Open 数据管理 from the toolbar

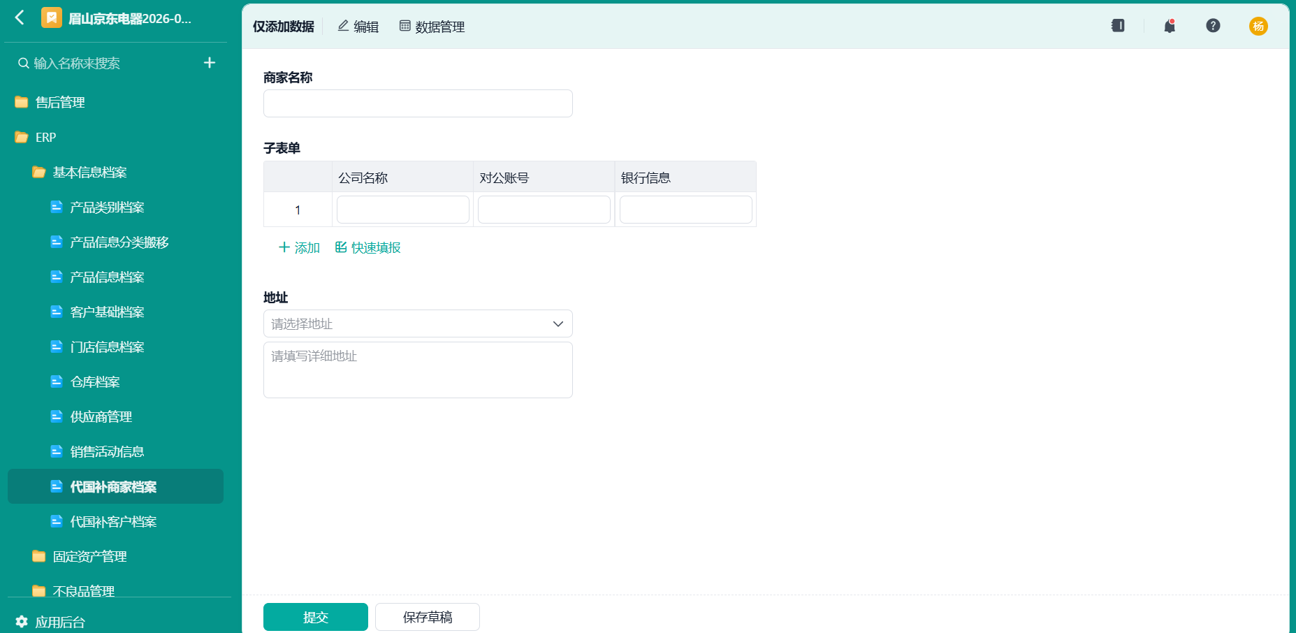pos(432,27)
